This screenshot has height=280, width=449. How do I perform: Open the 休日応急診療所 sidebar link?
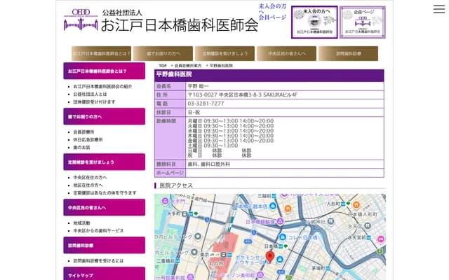click(88, 139)
